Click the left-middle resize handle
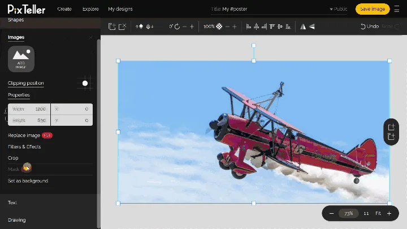Screen dimensions: 407x229 [x=118, y=132]
